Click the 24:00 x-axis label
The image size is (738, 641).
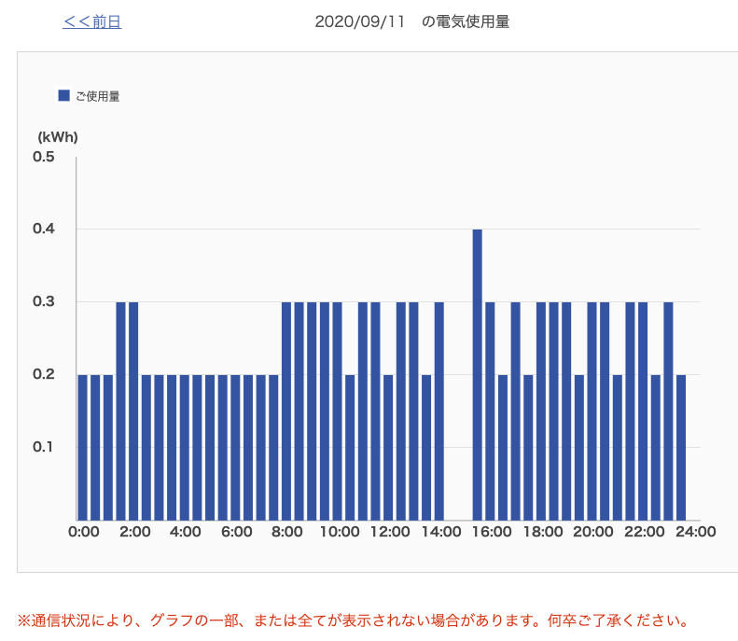pyautogui.click(x=696, y=532)
